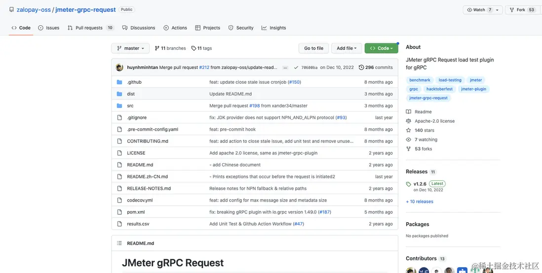Image resolution: width=542 pixels, height=273 pixels.
Task: Switch to the Code tab
Action: pyautogui.click(x=21, y=28)
